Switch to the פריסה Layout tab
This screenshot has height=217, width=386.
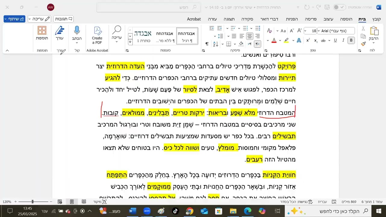311,19
